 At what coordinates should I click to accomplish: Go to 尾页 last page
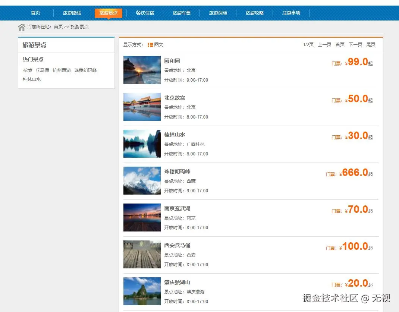pyautogui.click(x=371, y=45)
